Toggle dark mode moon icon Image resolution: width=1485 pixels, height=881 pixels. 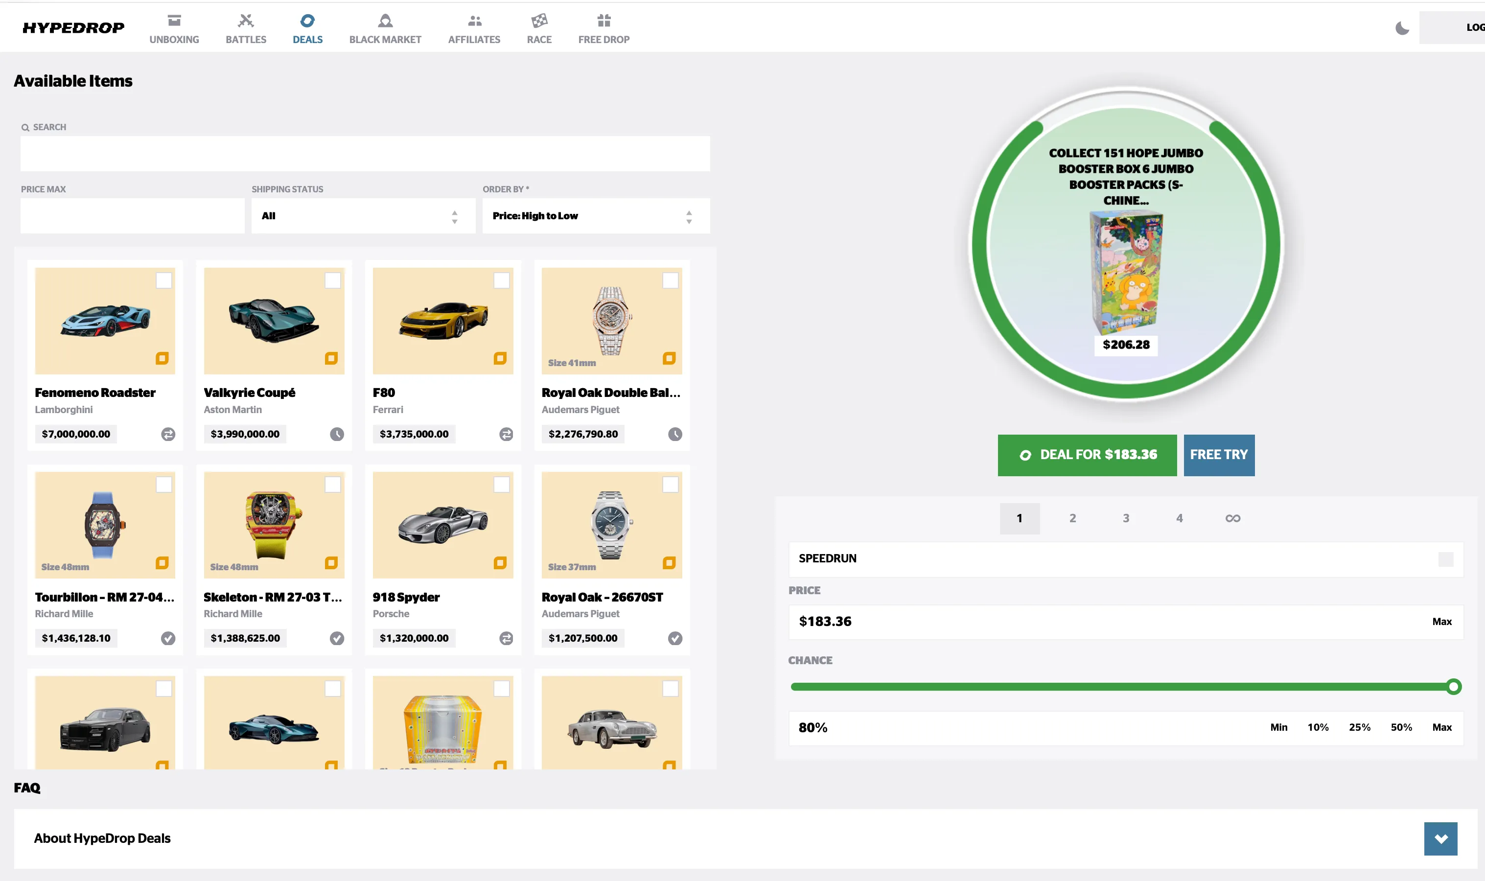[1402, 28]
